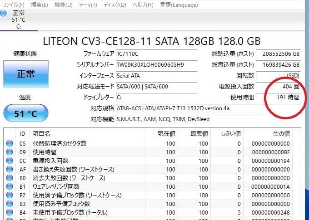Click rotation rate value ---- (SSD)
The width and height of the screenshot is (309, 220).
click(x=279, y=76)
